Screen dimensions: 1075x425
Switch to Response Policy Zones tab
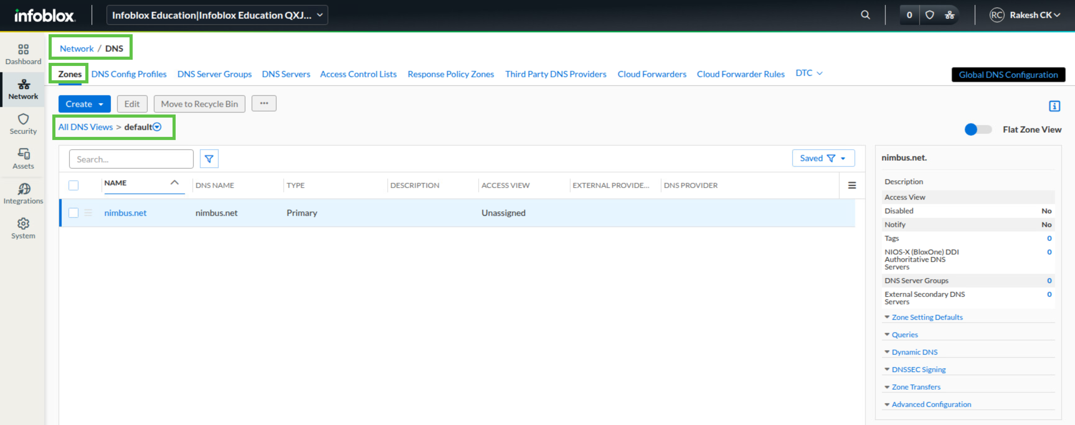coord(451,74)
